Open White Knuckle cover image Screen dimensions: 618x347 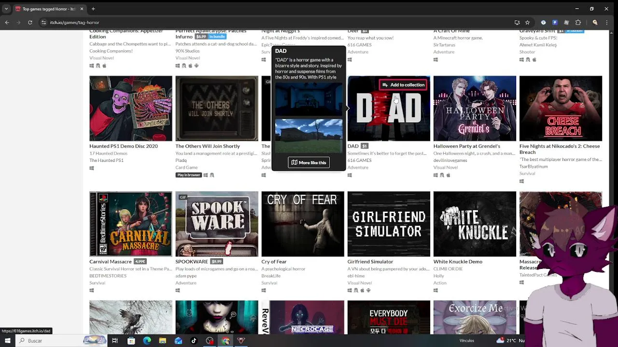pos(475,224)
